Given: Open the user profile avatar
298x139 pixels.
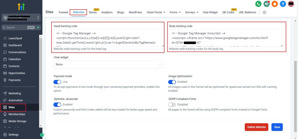Looking at the screenshot, I should coord(291,4).
